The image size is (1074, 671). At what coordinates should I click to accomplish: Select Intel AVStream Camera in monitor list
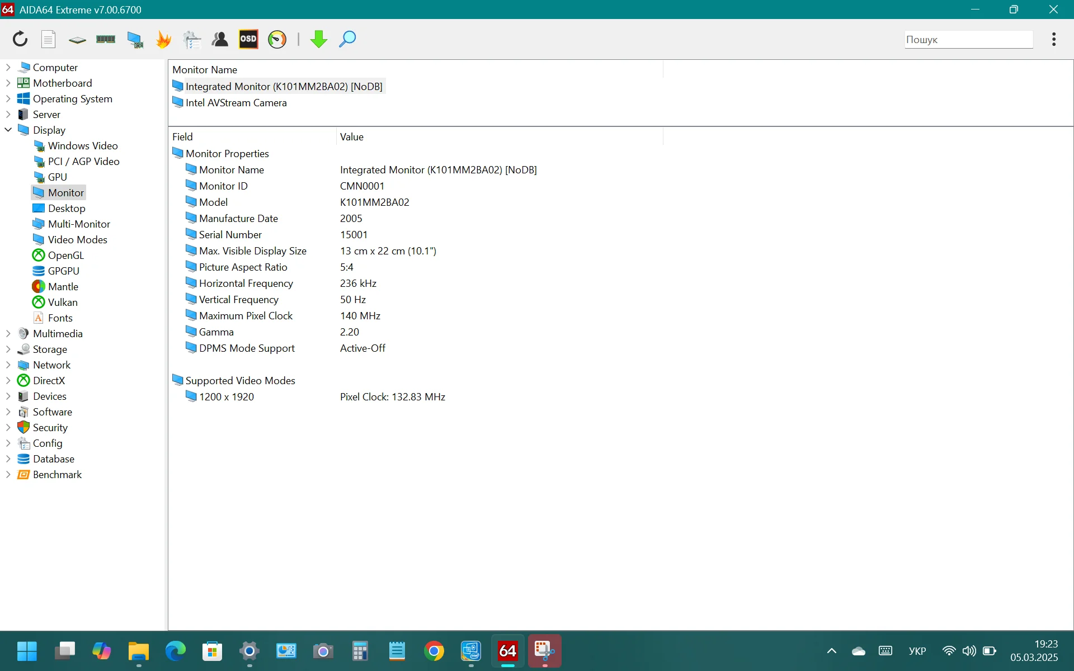point(235,103)
